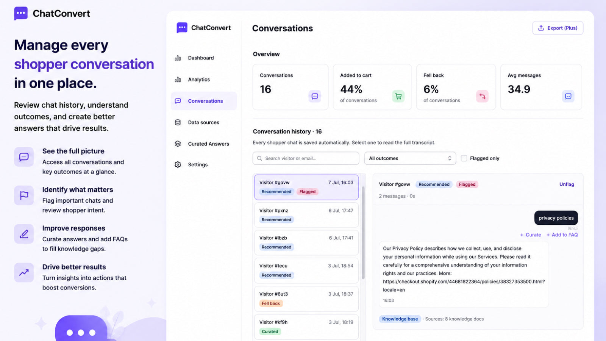The image size is (606, 341).
Task: Focus the Search visitor or email field
Action: tap(306, 158)
